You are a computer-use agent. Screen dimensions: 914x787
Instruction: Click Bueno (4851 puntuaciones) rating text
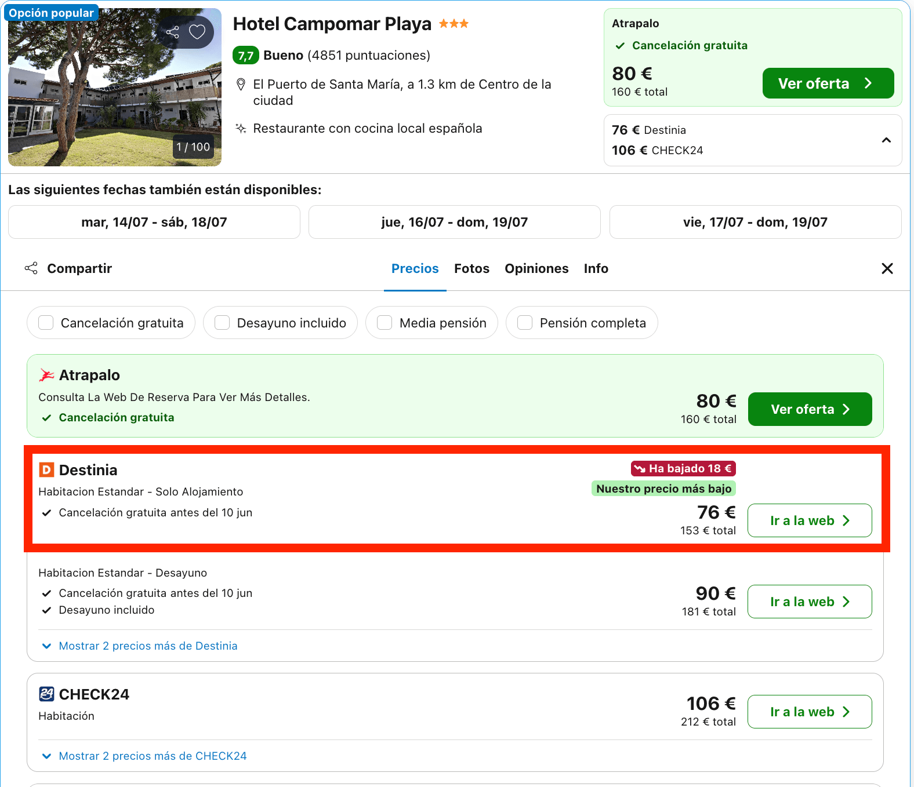click(x=347, y=55)
